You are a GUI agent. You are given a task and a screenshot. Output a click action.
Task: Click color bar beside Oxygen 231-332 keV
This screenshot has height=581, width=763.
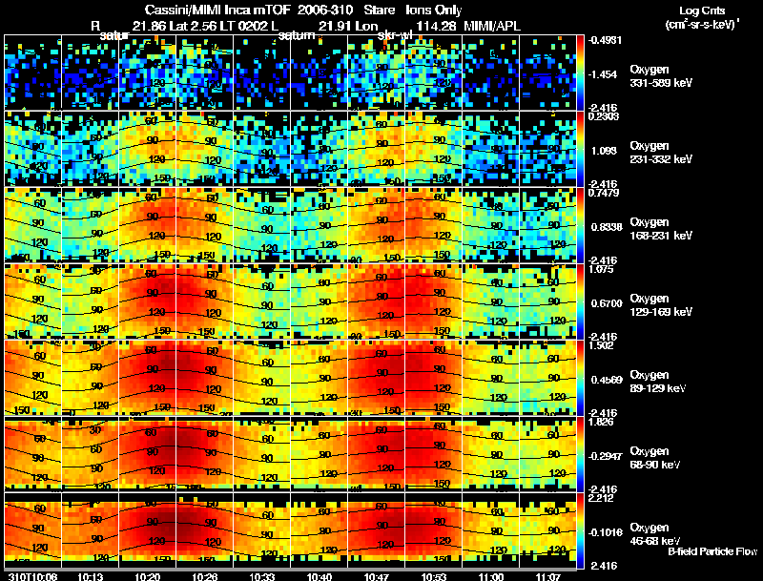(x=580, y=149)
